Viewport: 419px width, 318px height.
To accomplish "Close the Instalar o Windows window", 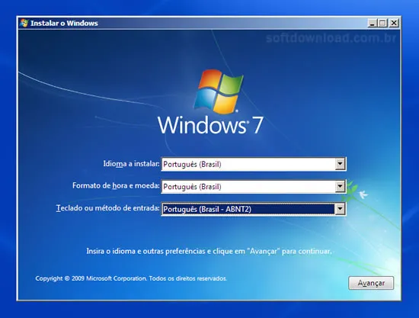I will [394, 24].
